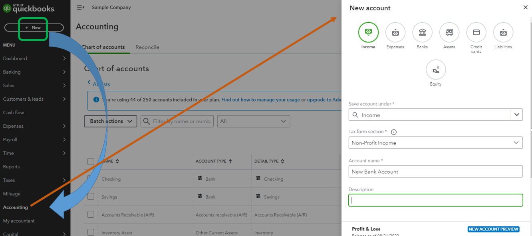Switch to the Reconcile tab

click(147, 47)
